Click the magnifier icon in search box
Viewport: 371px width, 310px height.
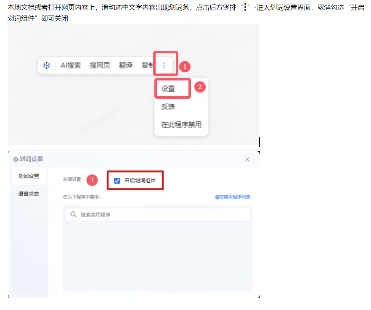[73, 215]
